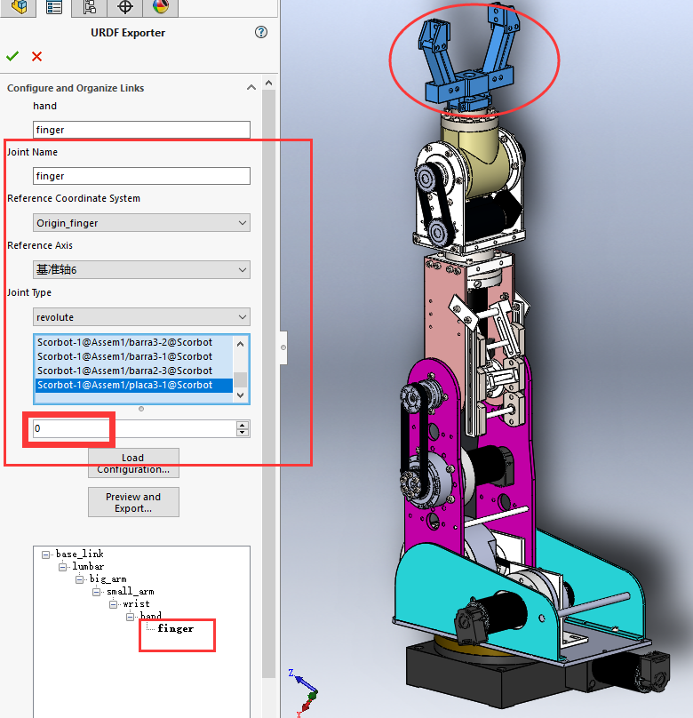Select big_arm in the link tree

108,578
